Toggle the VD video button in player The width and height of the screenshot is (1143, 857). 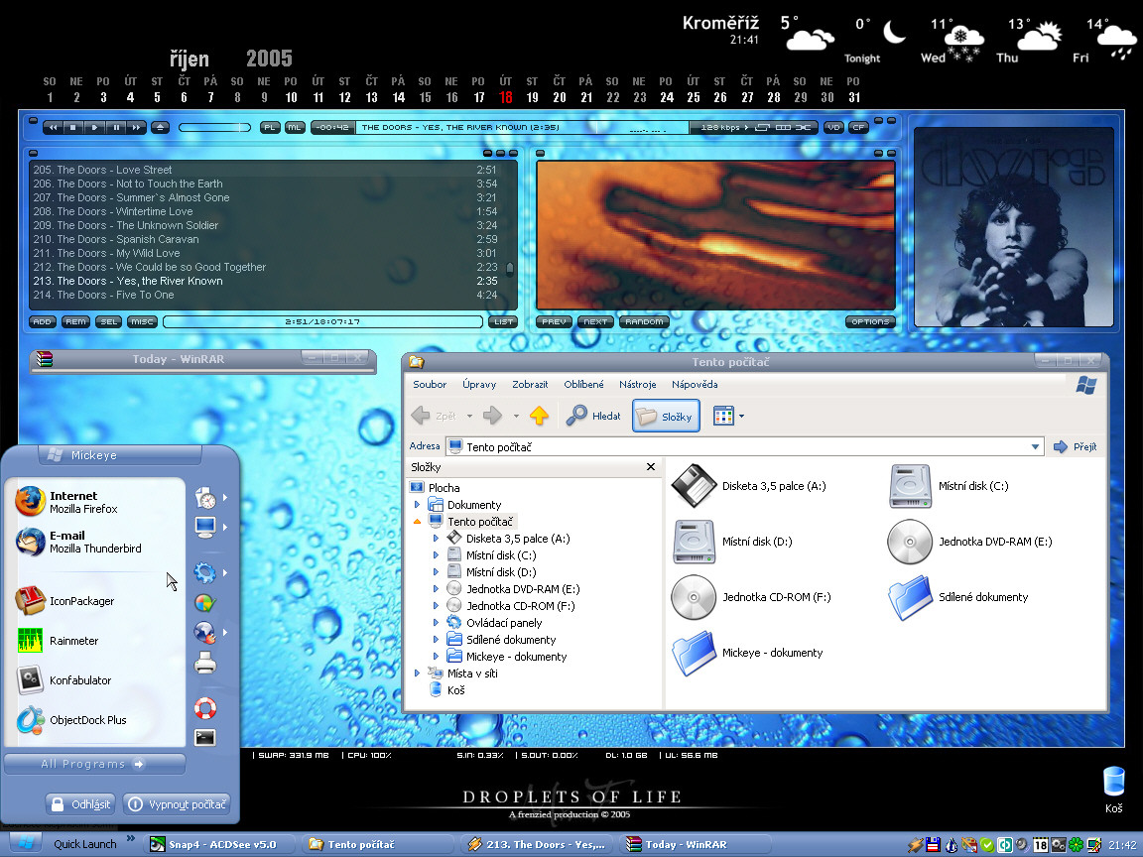(833, 128)
